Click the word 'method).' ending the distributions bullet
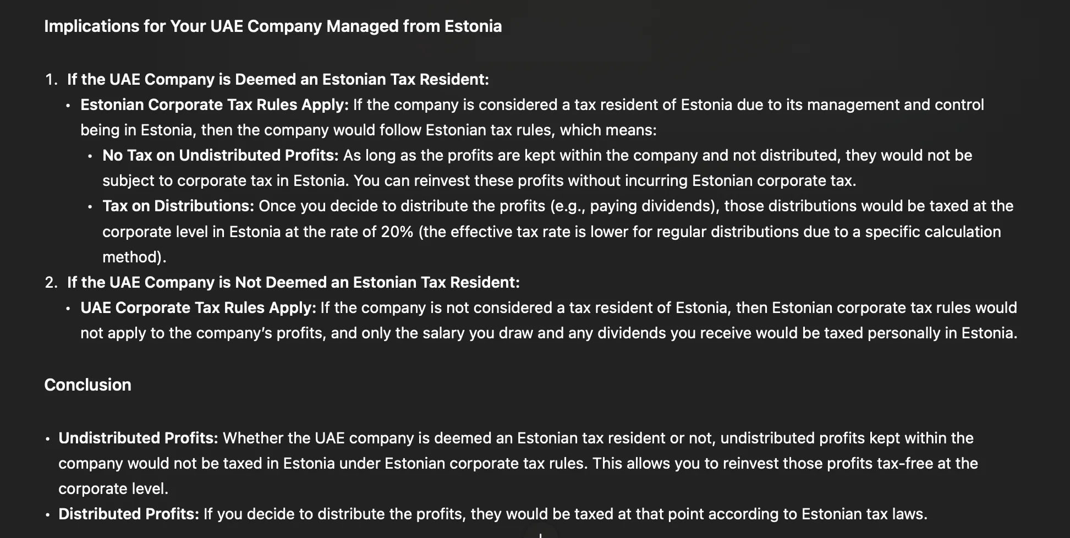1070x538 pixels. [134, 257]
